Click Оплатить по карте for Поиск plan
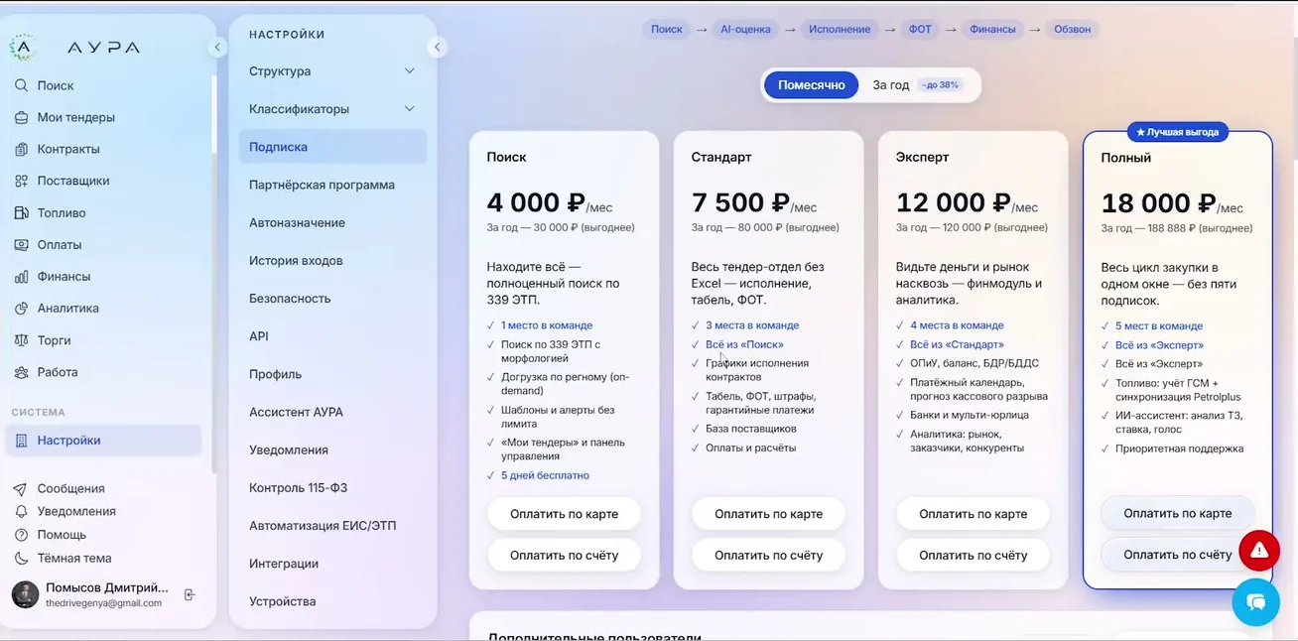Viewport: 1298px width, 641px height. pos(564,514)
